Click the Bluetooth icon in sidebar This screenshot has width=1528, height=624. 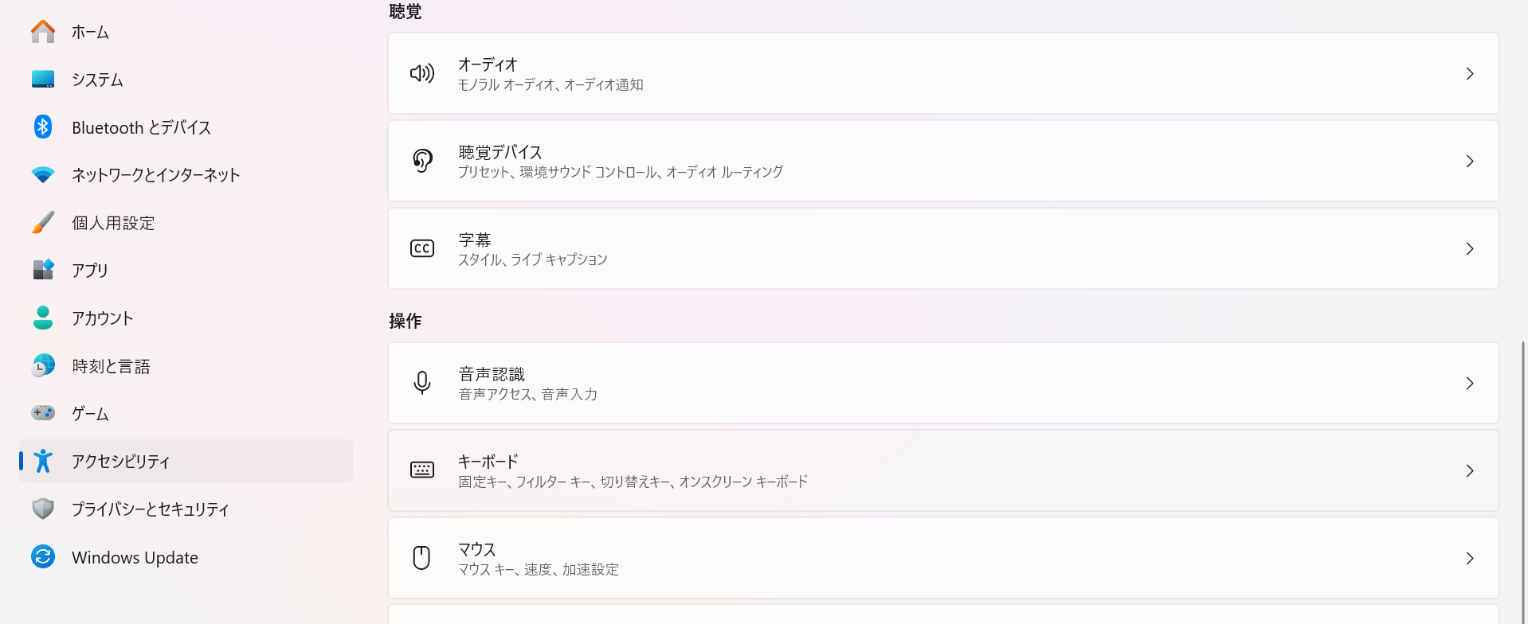(x=43, y=127)
